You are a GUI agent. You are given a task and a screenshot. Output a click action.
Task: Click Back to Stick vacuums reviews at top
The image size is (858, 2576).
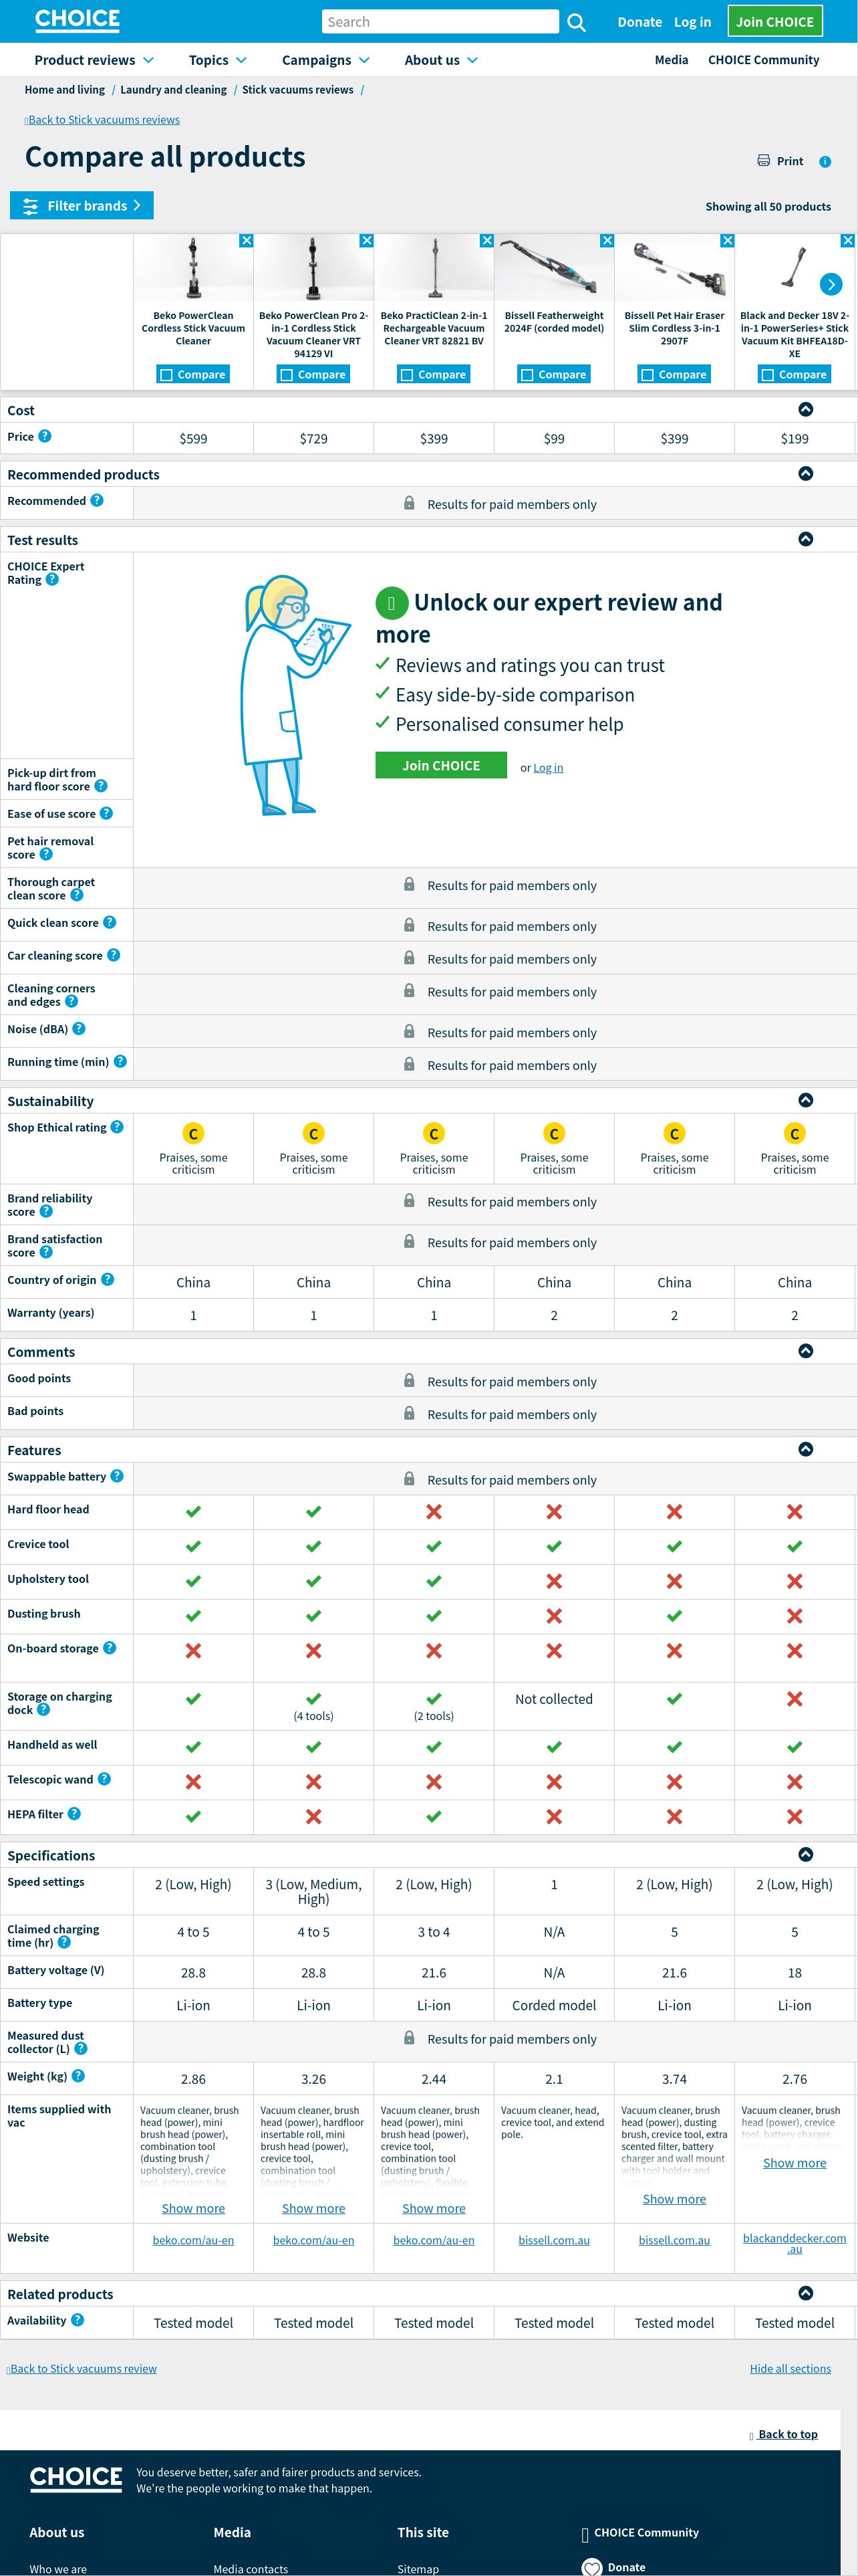(x=104, y=120)
